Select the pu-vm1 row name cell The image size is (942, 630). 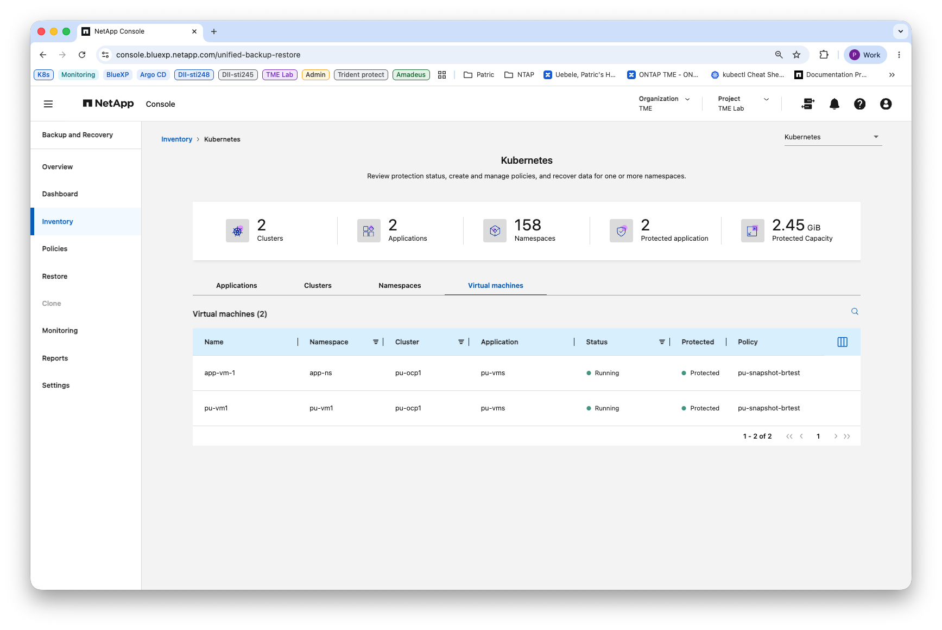point(216,408)
